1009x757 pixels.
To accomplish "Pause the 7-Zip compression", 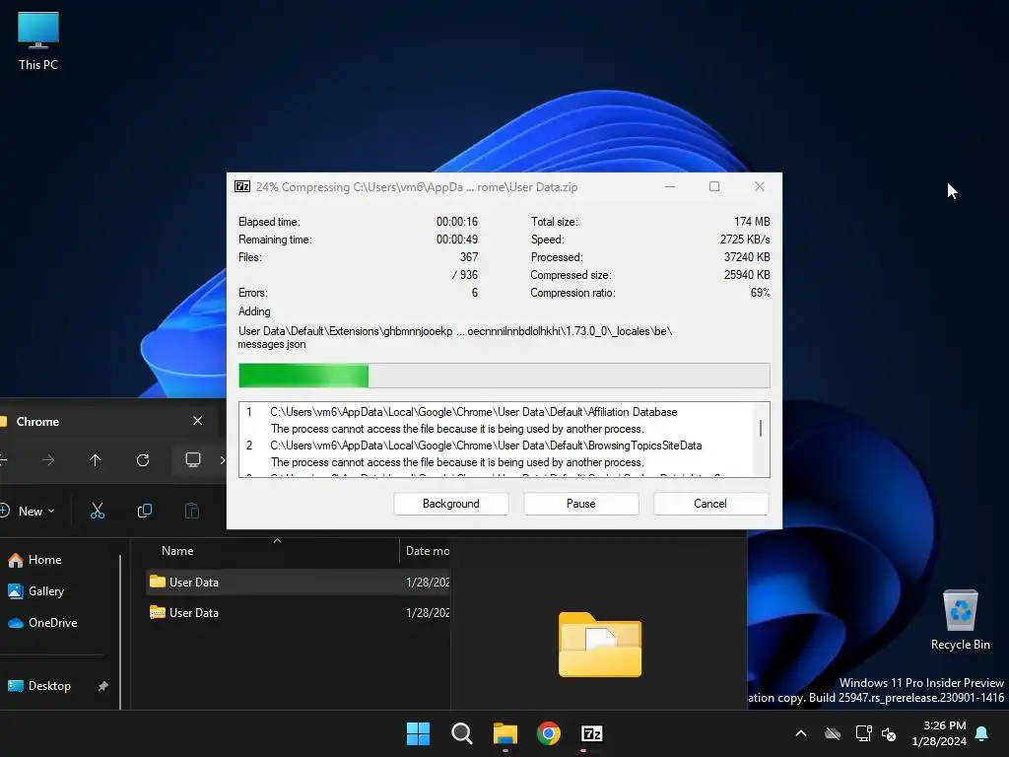I will click(x=581, y=504).
